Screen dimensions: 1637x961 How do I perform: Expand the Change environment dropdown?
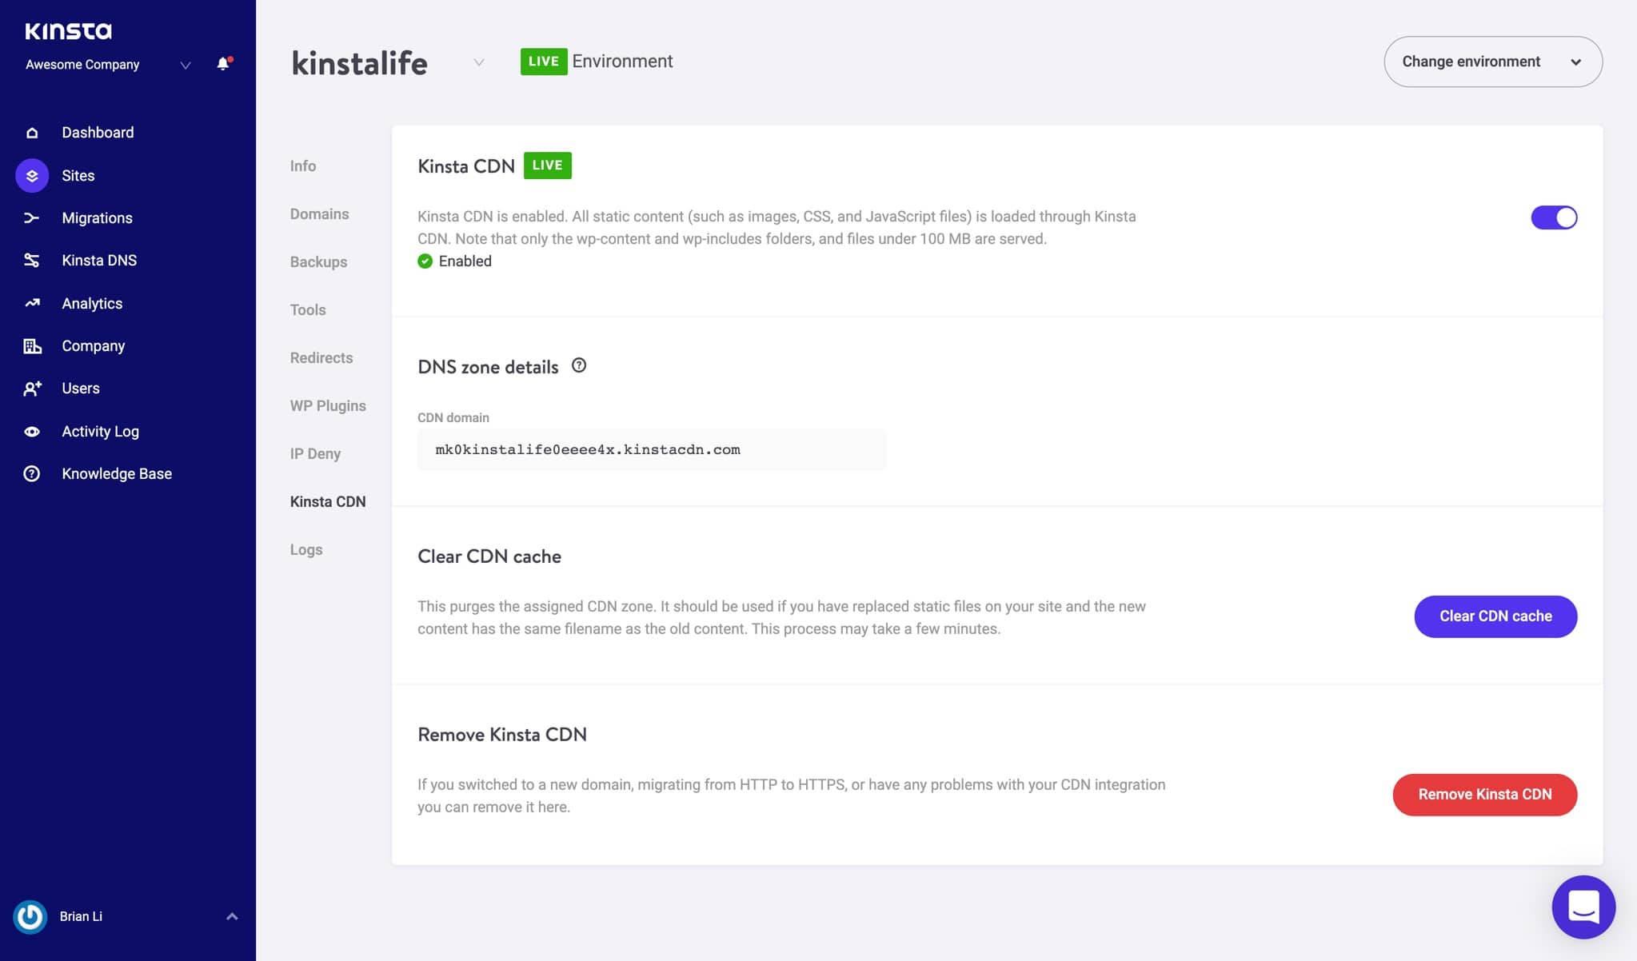tap(1492, 62)
